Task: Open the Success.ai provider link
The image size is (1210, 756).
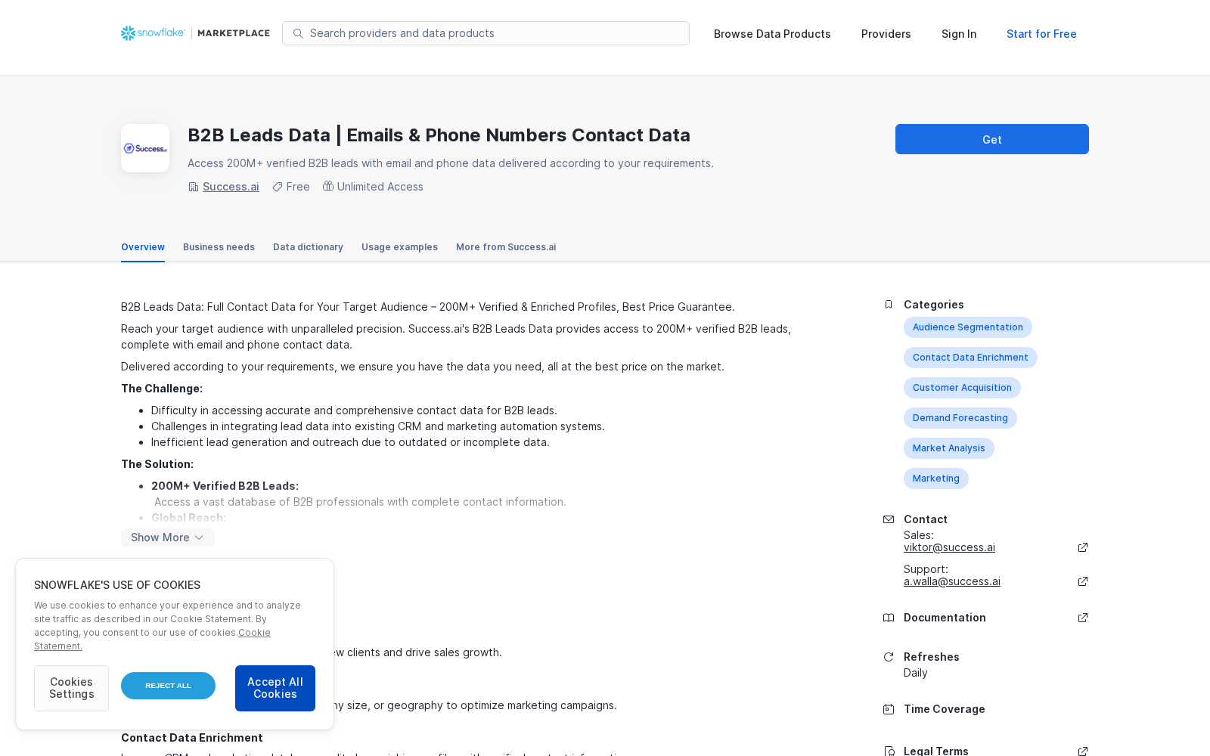Action: [x=231, y=187]
